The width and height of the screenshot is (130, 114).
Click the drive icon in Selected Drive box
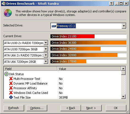tap(54, 26)
